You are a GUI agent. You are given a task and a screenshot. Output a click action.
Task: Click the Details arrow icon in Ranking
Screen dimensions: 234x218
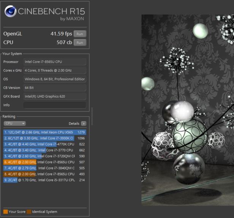click(84, 123)
